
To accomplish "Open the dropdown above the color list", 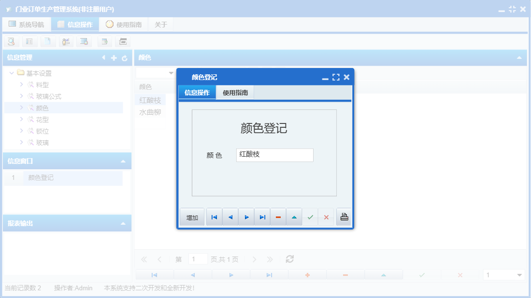I will (x=172, y=72).
